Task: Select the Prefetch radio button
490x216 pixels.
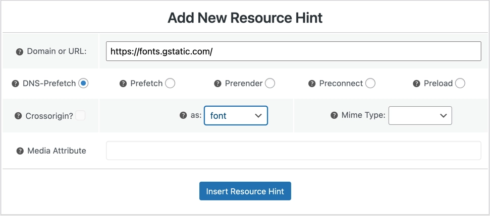Action: tap(170, 83)
